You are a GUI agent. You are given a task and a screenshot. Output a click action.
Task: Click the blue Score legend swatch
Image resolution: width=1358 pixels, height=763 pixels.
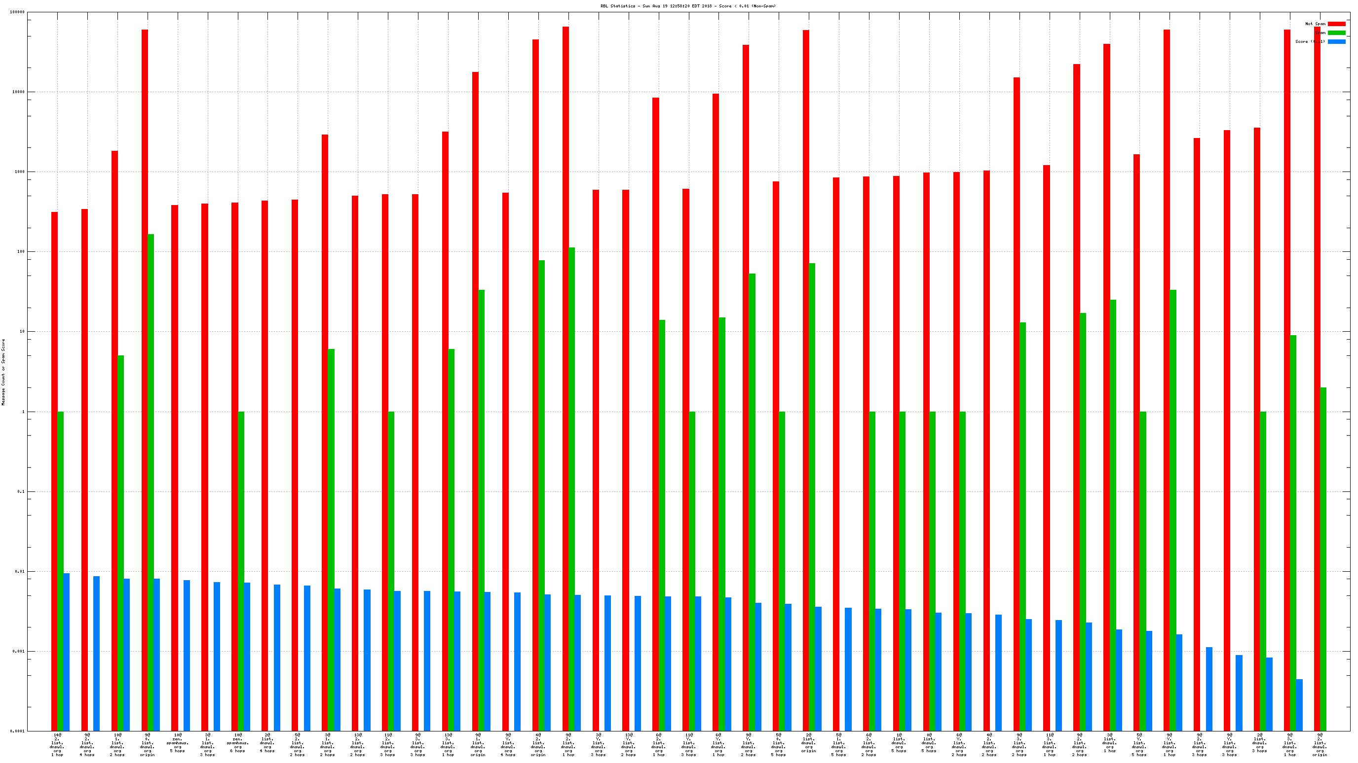(x=1336, y=41)
